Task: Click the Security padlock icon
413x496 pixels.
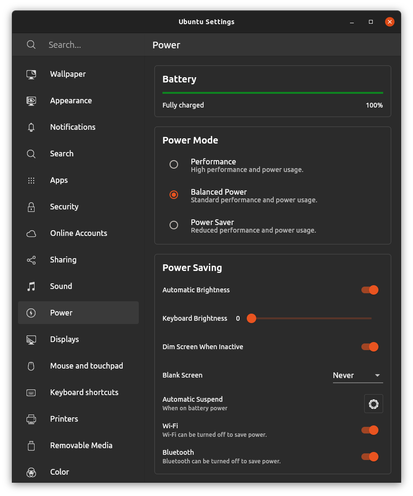Action: point(31,207)
